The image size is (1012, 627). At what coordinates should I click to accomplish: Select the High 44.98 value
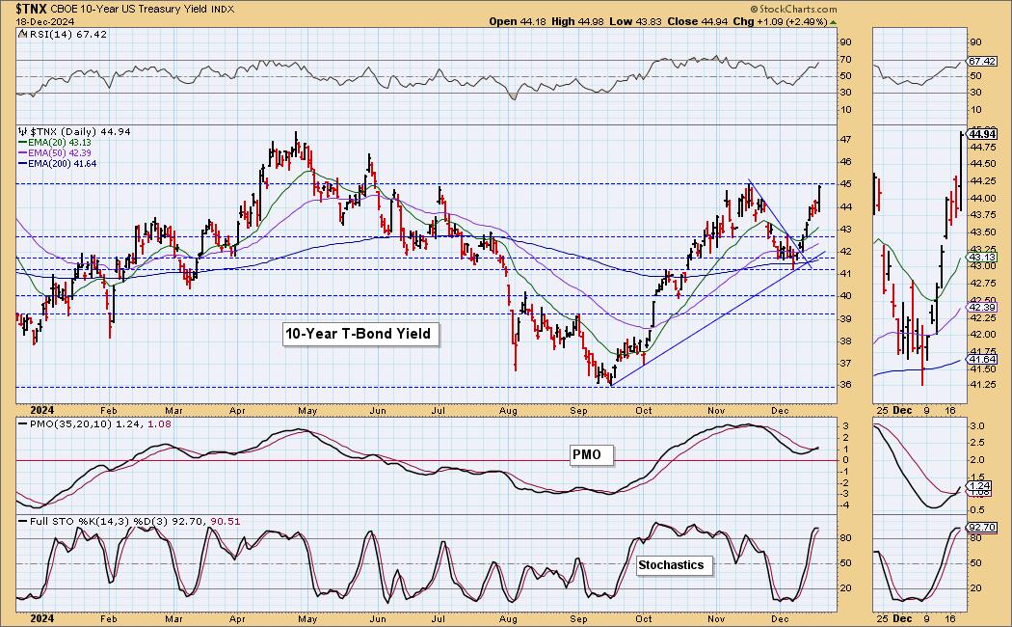pyautogui.click(x=577, y=21)
